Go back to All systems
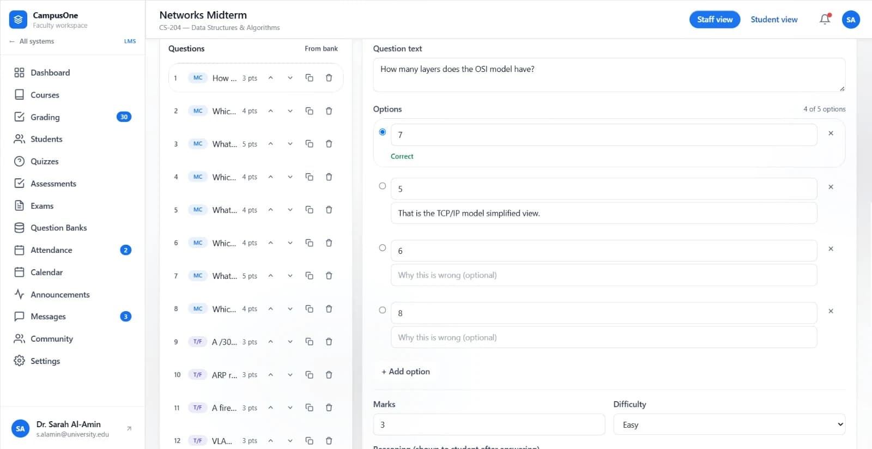 (32, 41)
